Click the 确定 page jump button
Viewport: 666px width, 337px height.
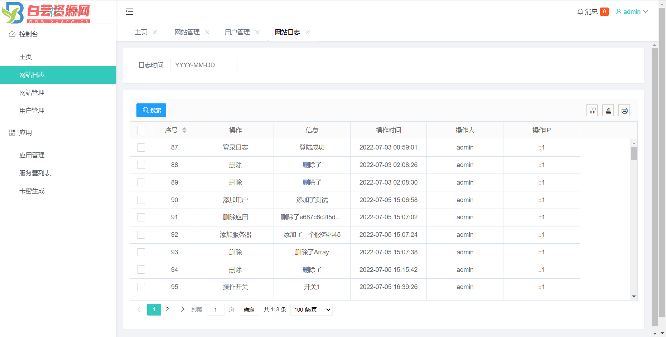point(249,309)
